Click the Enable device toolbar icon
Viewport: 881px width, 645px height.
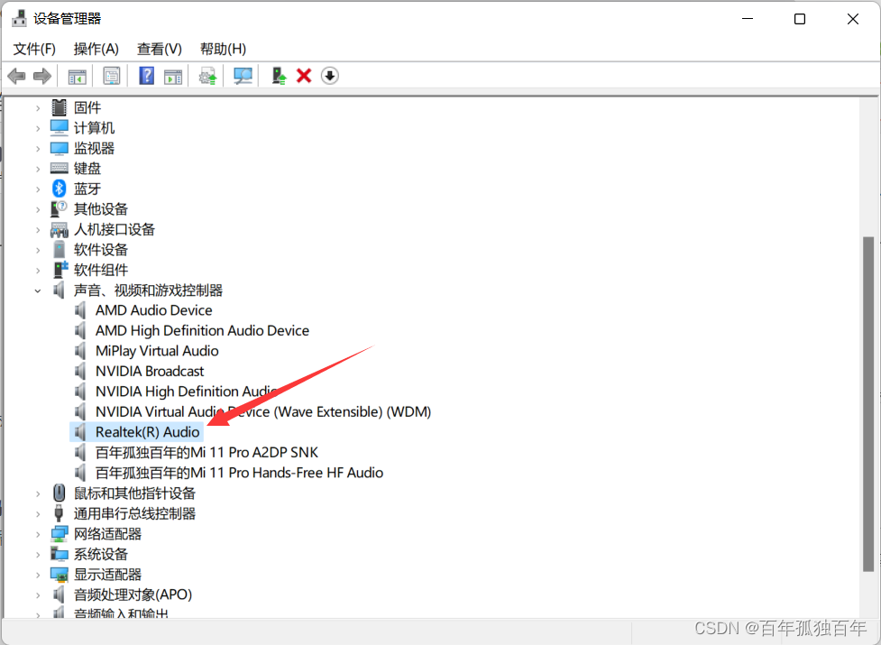(279, 76)
